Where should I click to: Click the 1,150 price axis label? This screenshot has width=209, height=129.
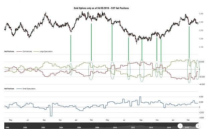point(201,47)
